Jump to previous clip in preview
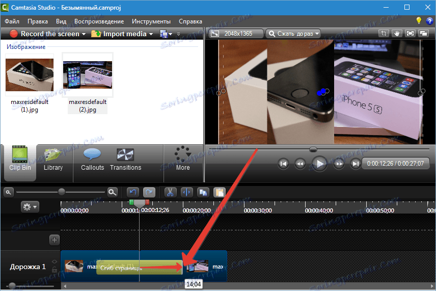The image size is (436, 291). tap(283, 164)
